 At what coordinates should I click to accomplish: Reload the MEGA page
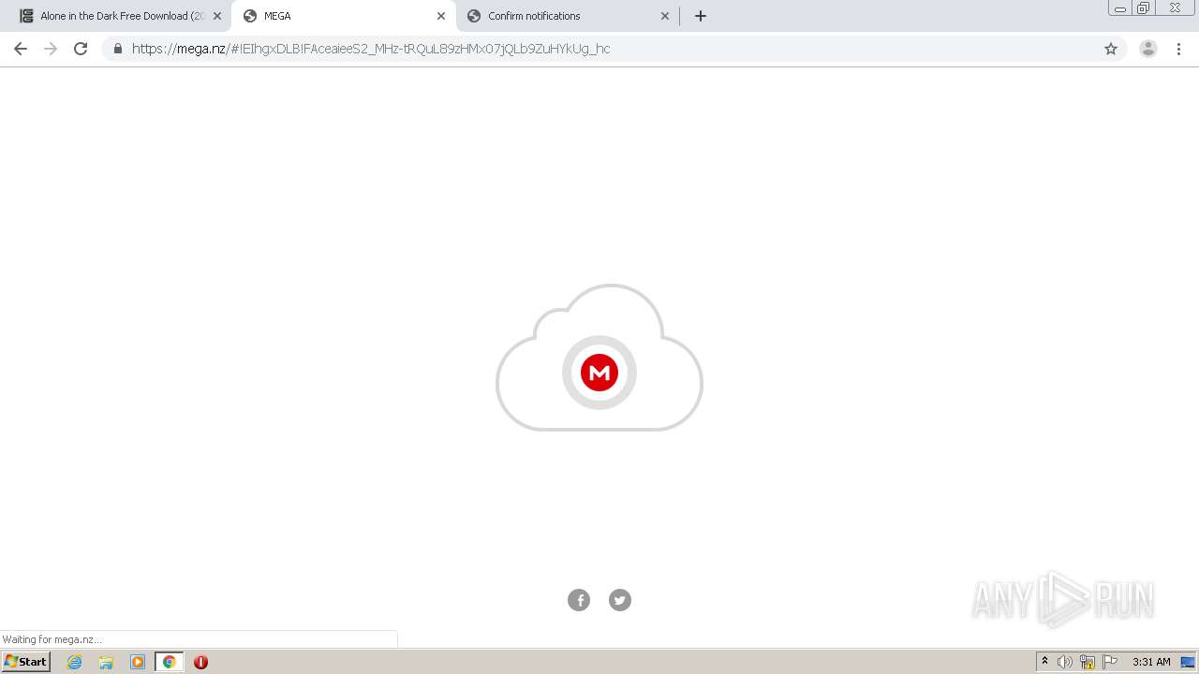(x=81, y=49)
